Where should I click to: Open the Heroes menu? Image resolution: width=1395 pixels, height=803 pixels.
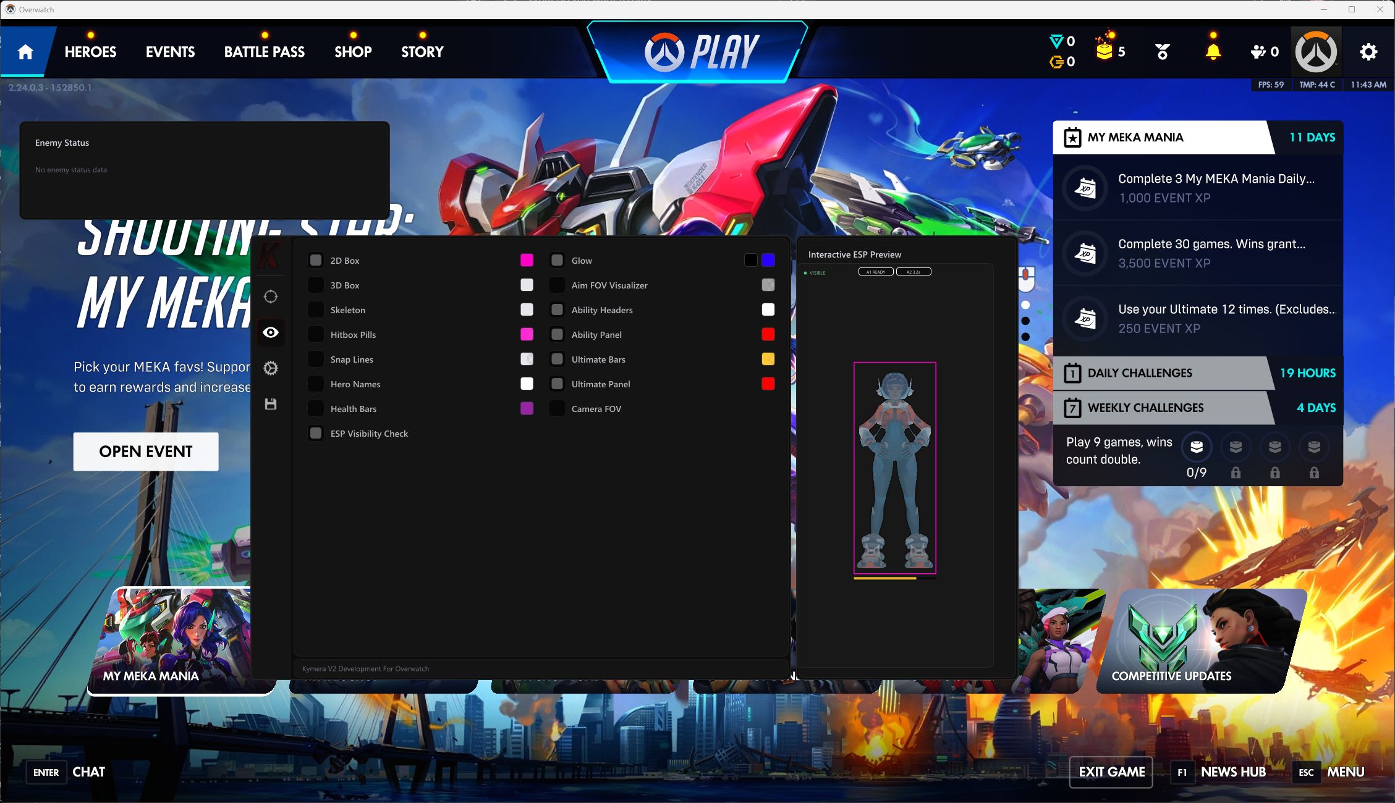tap(90, 52)
